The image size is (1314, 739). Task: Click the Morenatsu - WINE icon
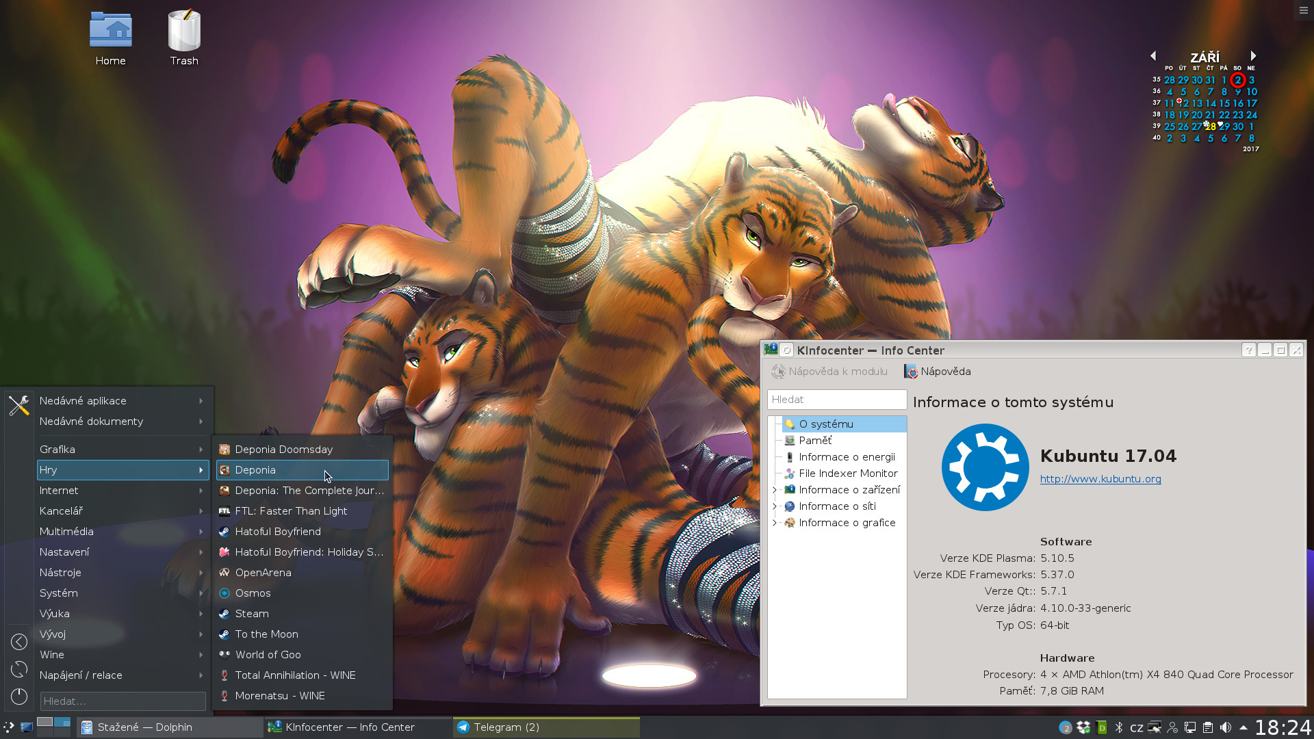224,696
